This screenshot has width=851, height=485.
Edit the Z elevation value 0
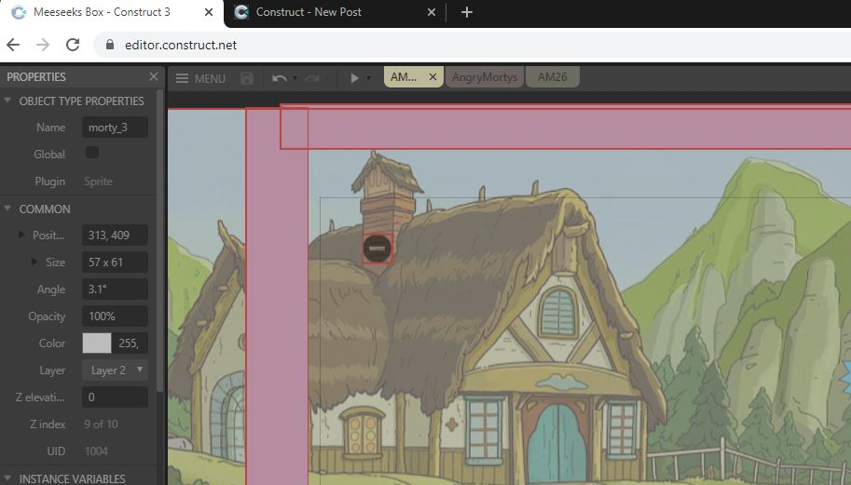point(115,397)
